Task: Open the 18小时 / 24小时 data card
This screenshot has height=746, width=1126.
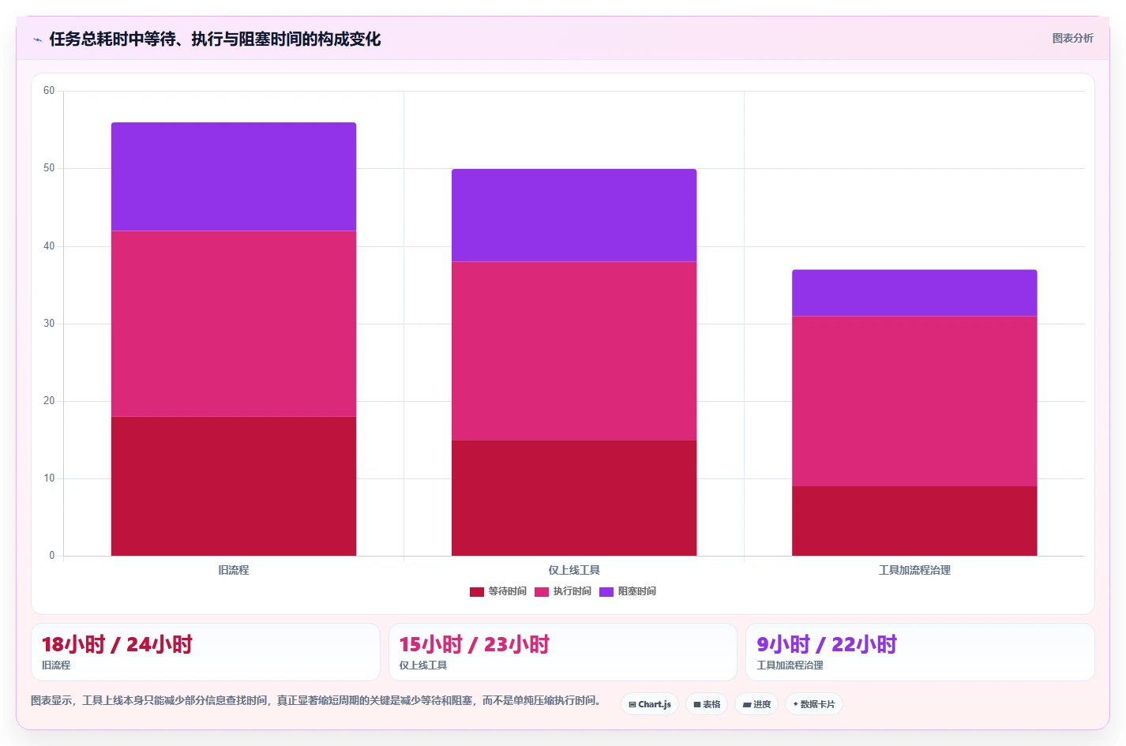Action: click(205, 652)
